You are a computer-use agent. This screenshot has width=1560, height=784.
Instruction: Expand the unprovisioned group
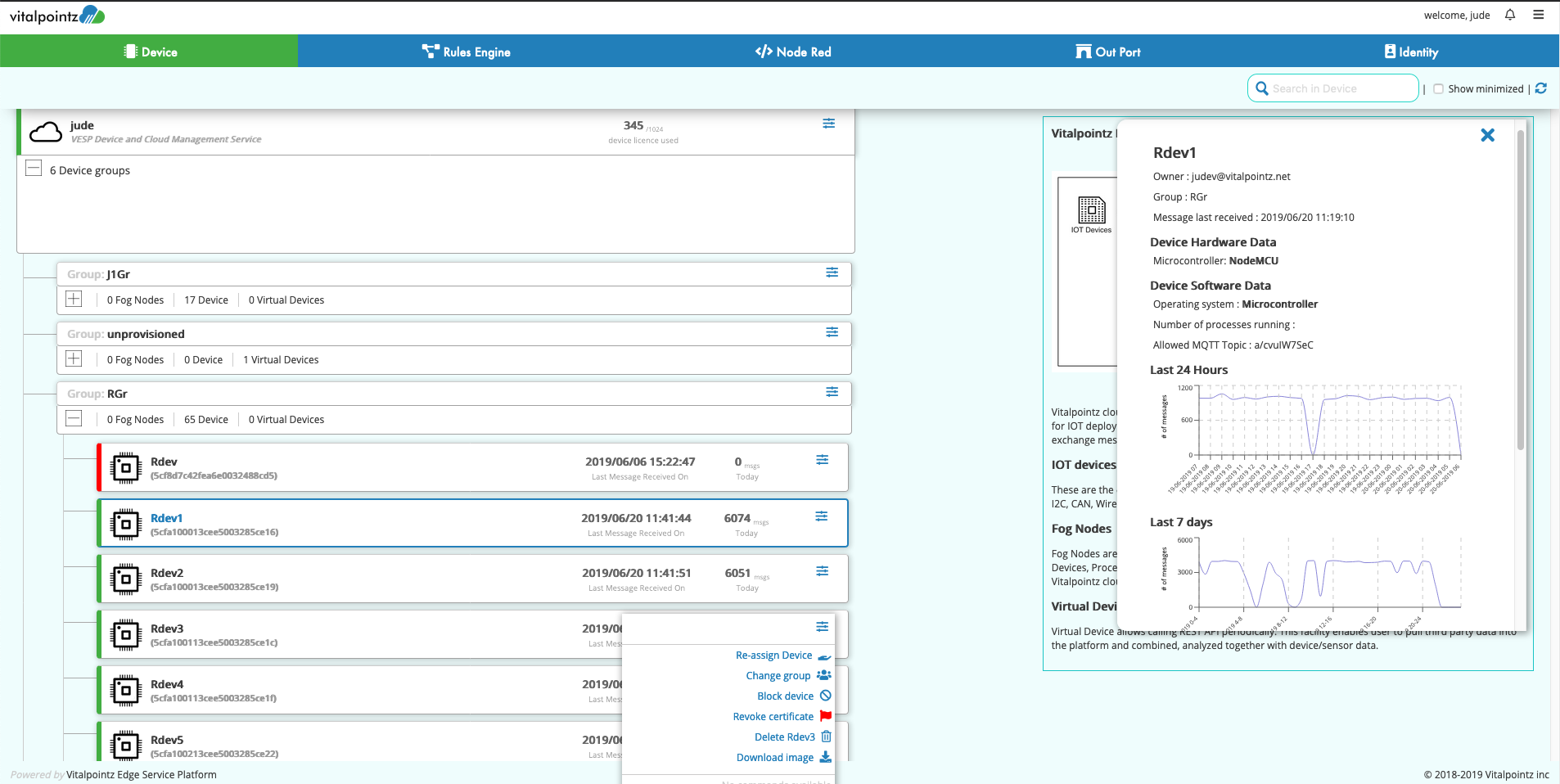tap(74, 358)
